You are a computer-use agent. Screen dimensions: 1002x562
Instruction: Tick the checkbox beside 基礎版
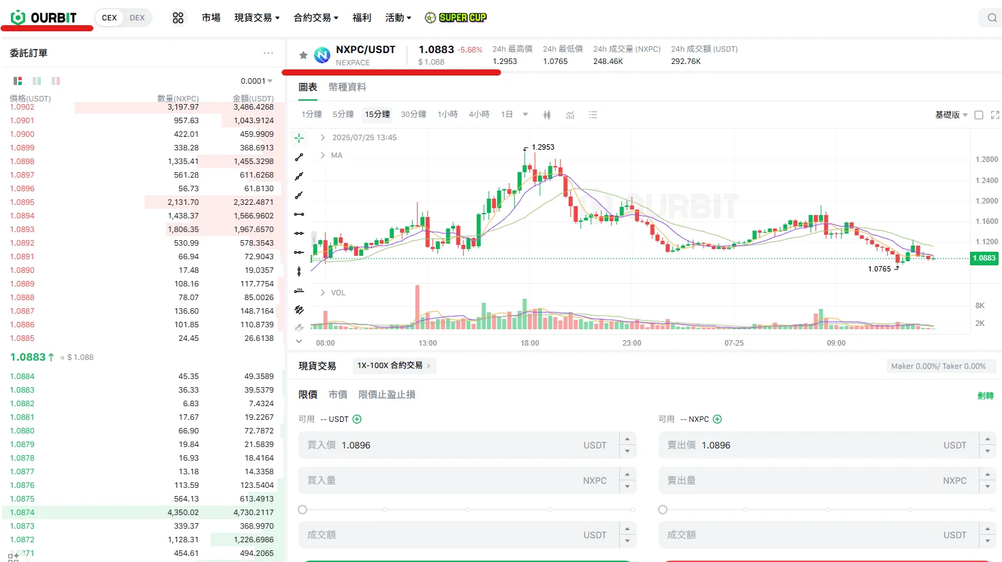click(979, 115)
